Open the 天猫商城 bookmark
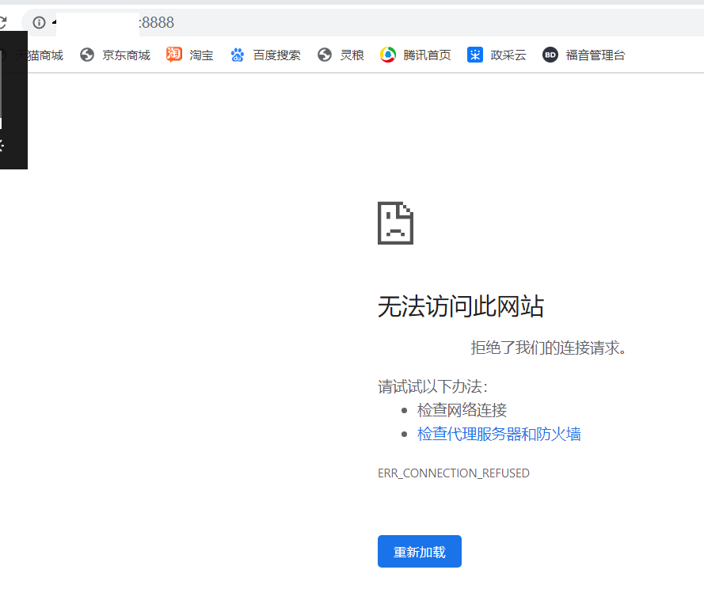The height and width of the screenshot is (604, 704). 40,55
